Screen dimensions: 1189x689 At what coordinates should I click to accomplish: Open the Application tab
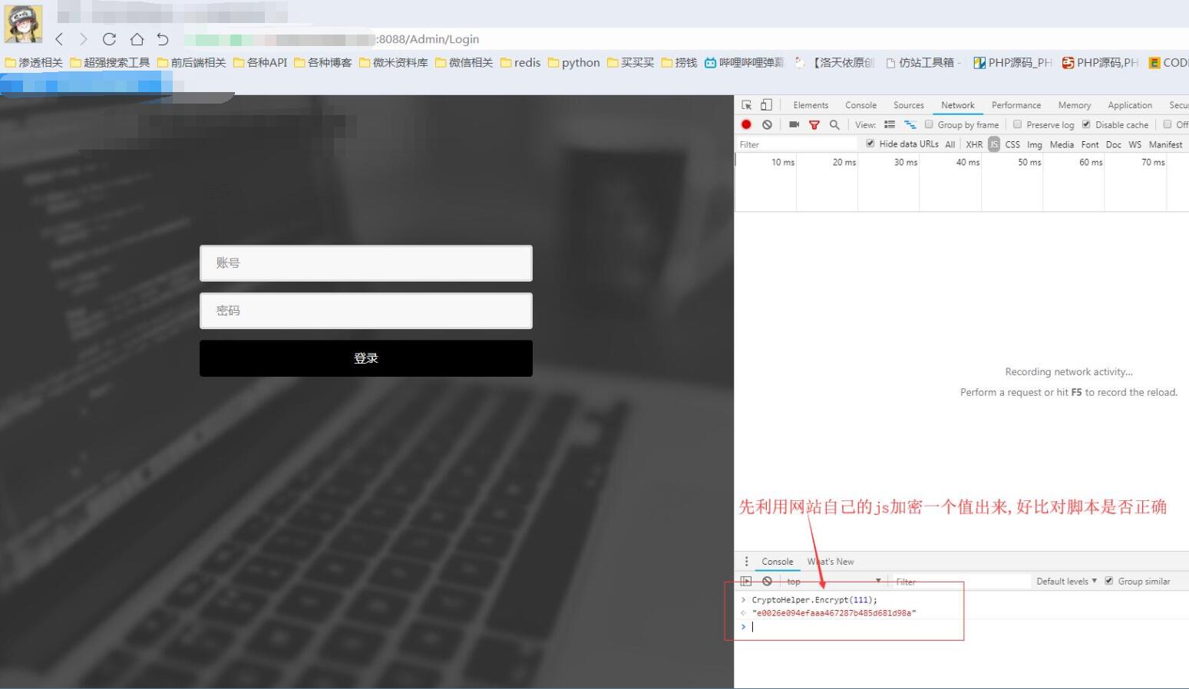(1130, 105)
